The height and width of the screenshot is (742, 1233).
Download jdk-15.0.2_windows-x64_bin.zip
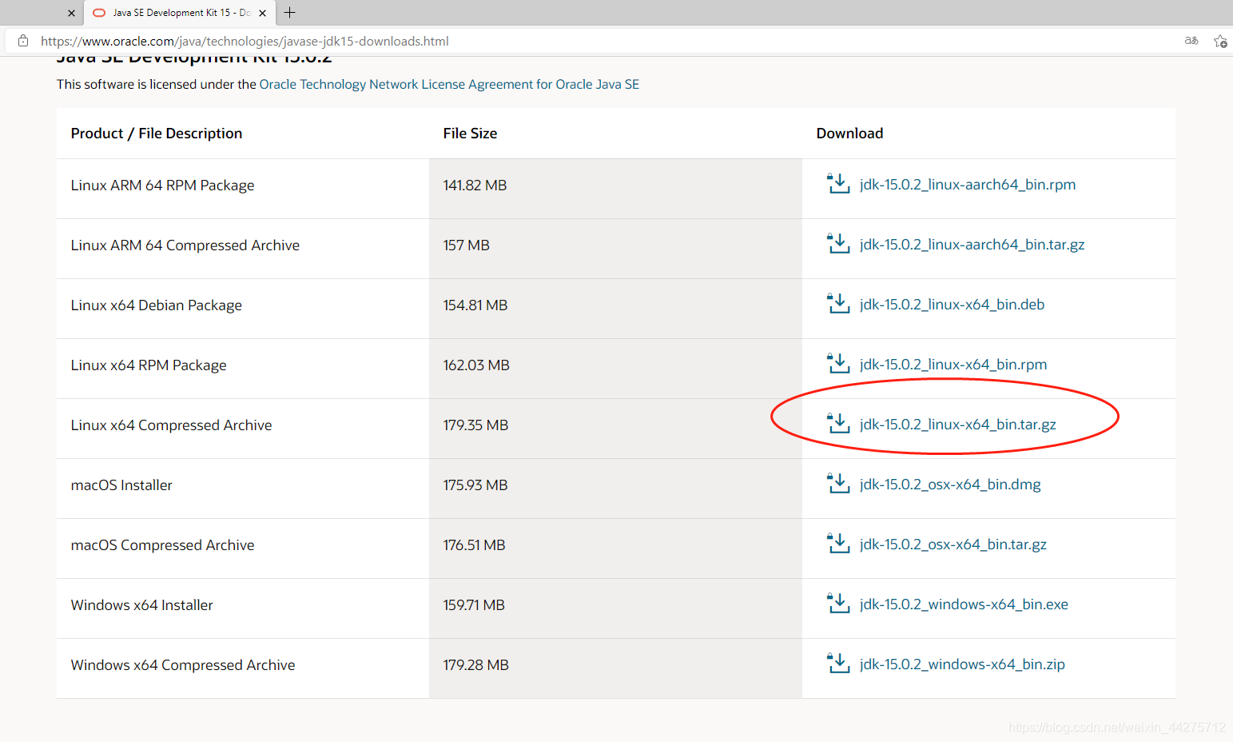[962, 664]
